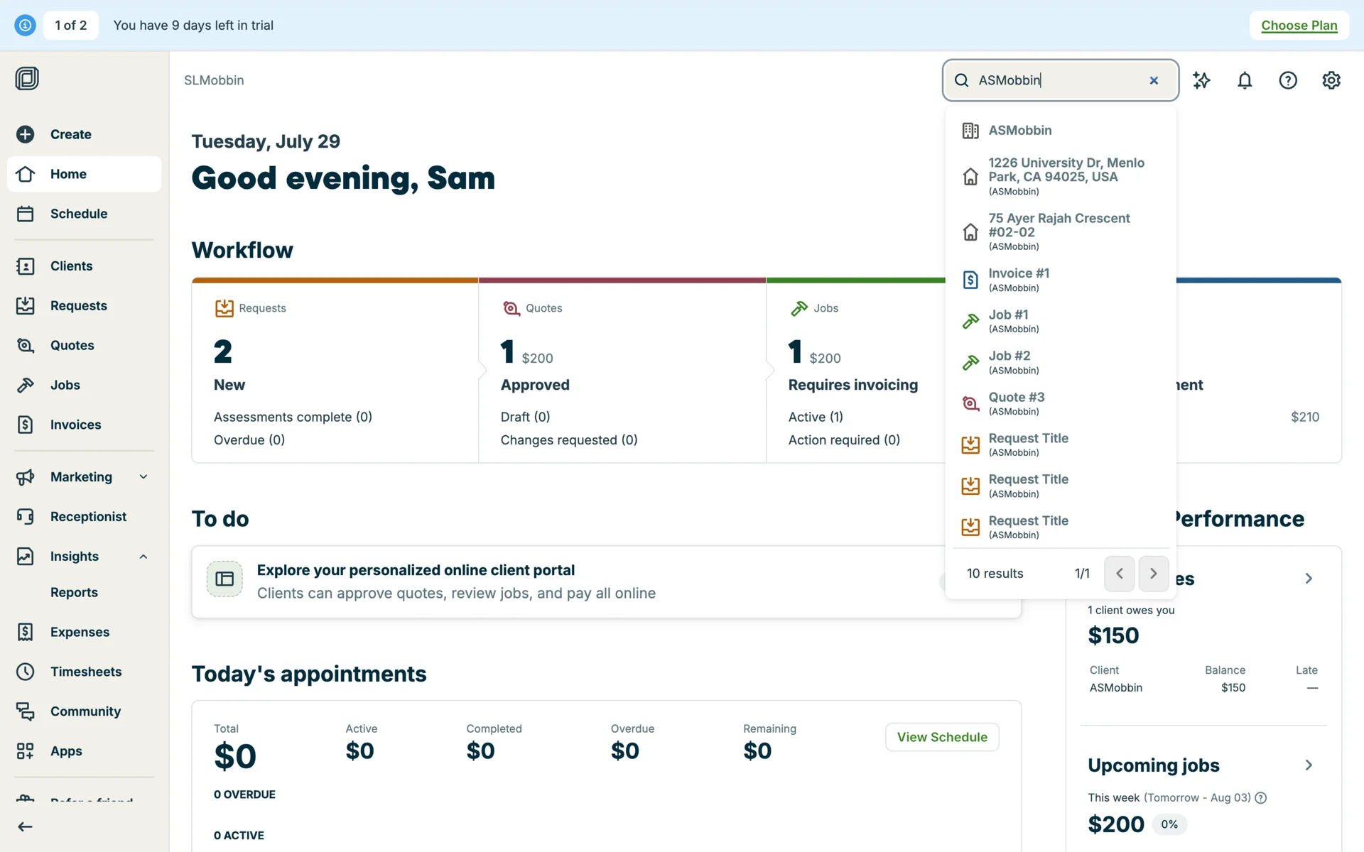Screen dimensions: 1364x852
Task: Open Invoices in the sidebar
Action: [x=75, y=425]
